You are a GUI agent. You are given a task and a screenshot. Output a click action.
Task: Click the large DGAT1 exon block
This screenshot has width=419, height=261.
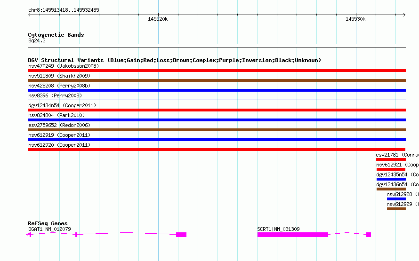point(181,235)
